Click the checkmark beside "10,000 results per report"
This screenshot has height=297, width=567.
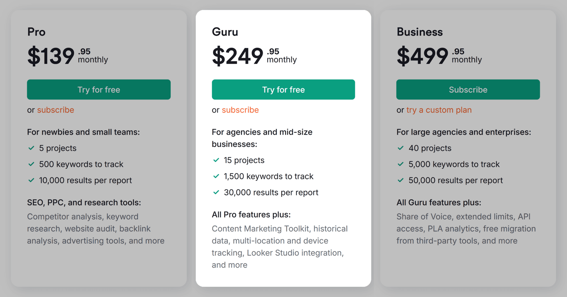(31, 180)
